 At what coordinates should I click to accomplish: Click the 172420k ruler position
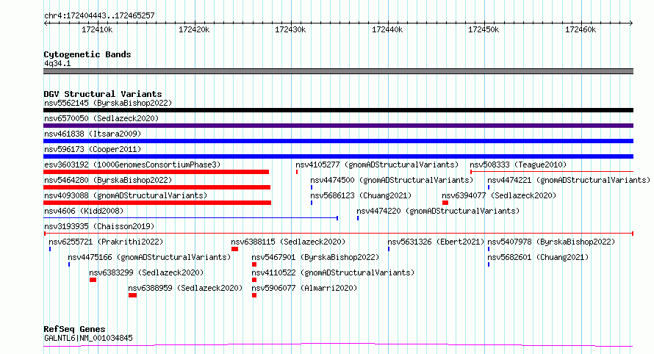tap(194, 29)
